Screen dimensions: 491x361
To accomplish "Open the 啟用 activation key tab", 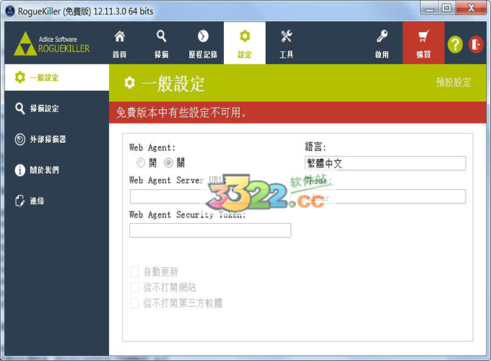I will point(382,43).
